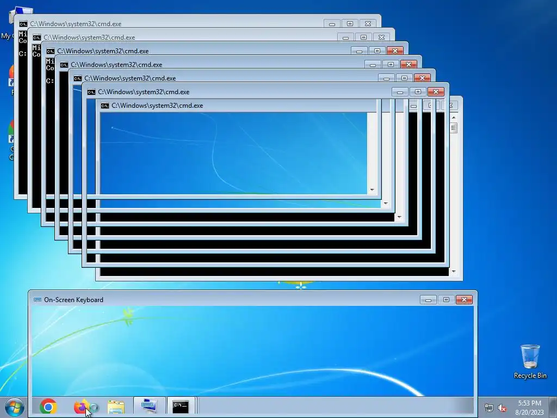
Task: Click the muted volume speaker tray icon
Action: [x=502, y=408]
